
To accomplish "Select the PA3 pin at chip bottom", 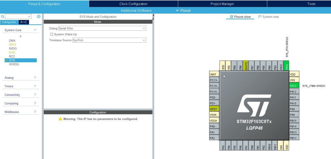I will coord(223,146).
